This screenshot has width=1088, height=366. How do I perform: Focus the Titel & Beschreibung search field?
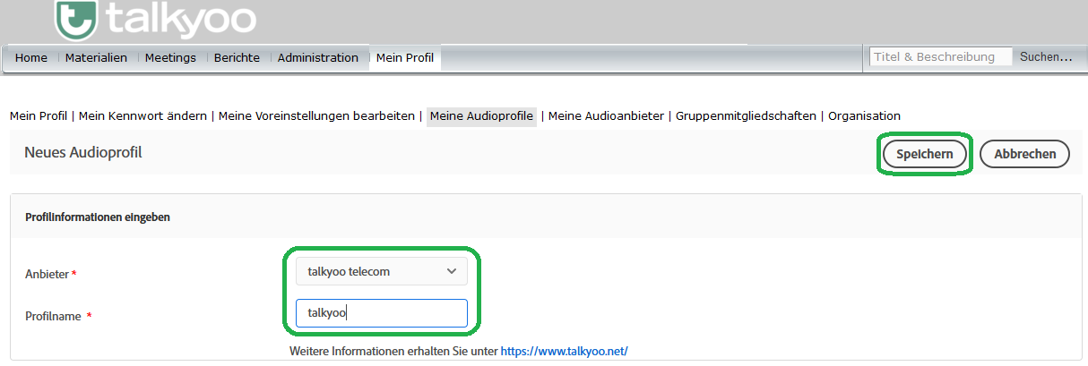[941, 56]
